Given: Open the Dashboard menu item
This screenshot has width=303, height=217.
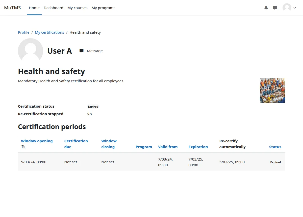Looking at the screenshot, I should tap(53, 8).
